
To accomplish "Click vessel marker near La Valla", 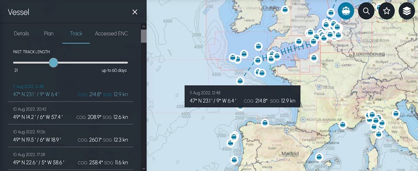I will point(343,125).
